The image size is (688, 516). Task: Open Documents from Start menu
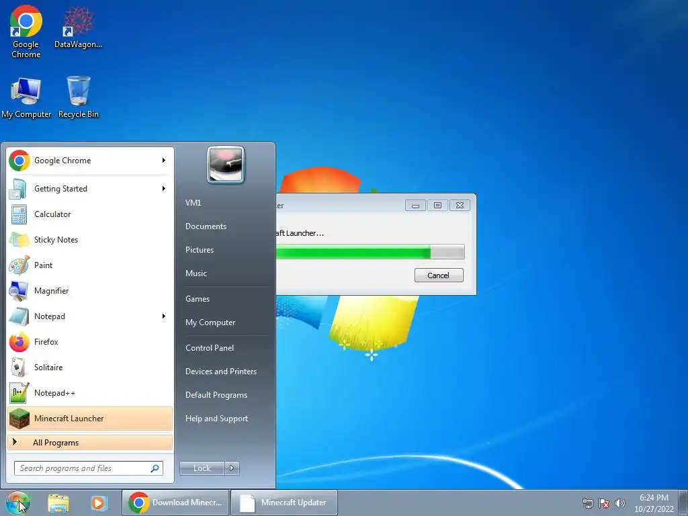pos(206,226)
